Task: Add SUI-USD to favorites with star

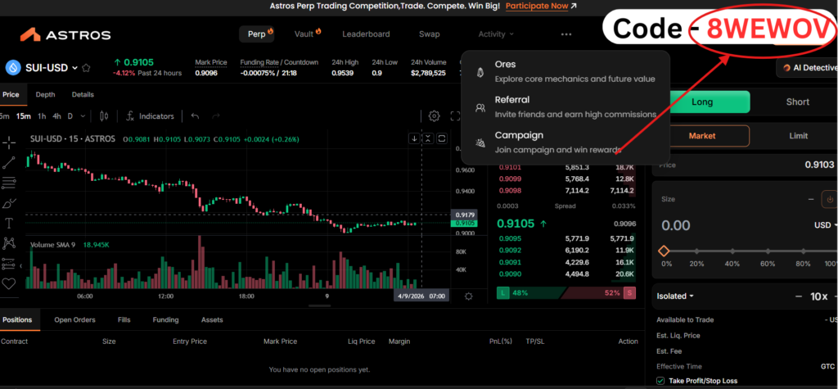Action: [x=86, y=68]
